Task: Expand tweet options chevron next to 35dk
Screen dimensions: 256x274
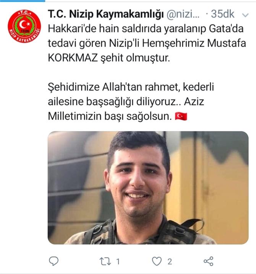Action: [245, 15]
